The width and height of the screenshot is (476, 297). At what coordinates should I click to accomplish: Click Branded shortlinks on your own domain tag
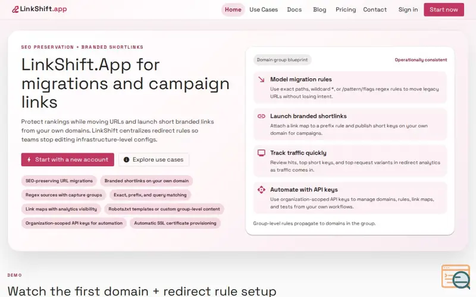146,181
